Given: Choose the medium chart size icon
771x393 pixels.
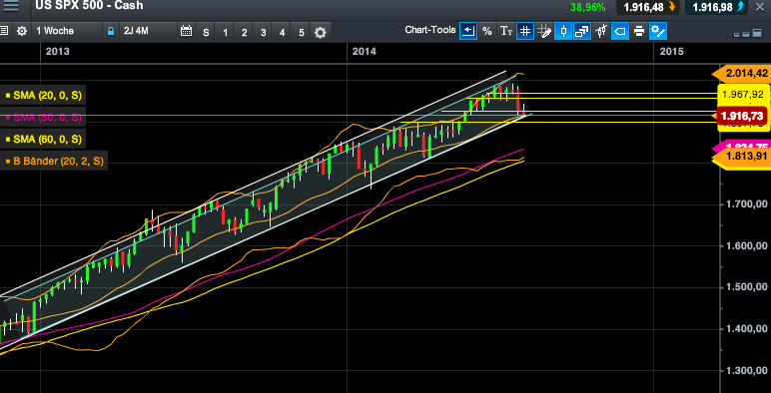Looking at the screenshot, I should pyautogui.click(x=746, y=34).
